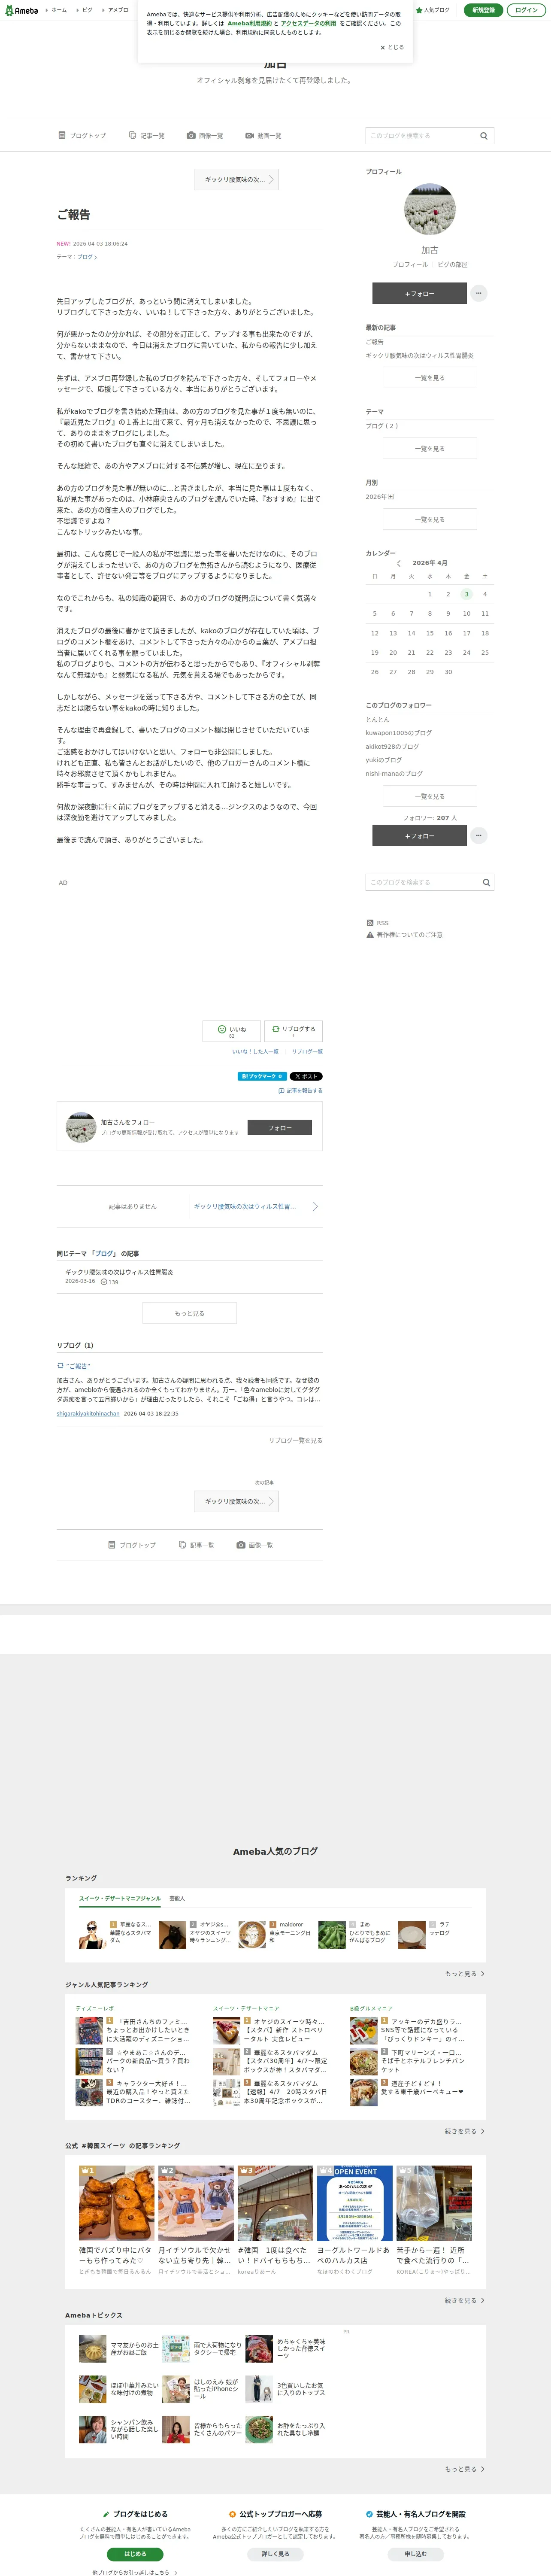Open ブログ ( 2 ) theme in sidebar
Screen dimensions: 551x2576
point(381,425)
